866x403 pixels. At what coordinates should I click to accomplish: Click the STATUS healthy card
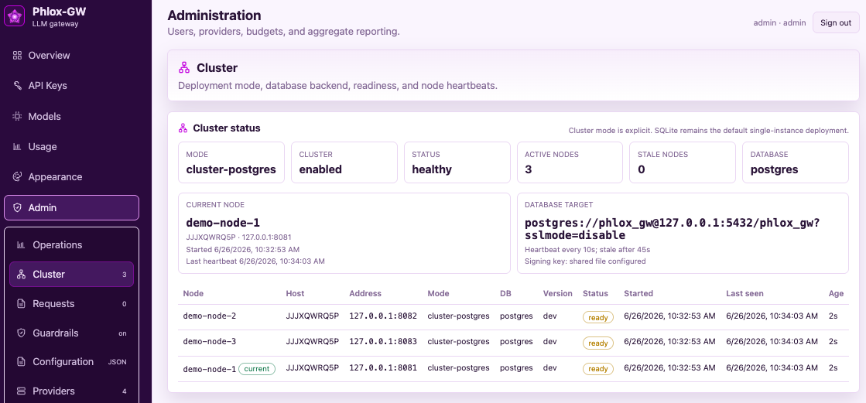click(457, 162)
